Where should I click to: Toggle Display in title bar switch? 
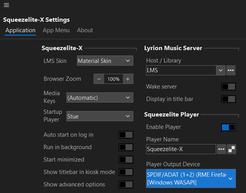(x=229, y=99)
